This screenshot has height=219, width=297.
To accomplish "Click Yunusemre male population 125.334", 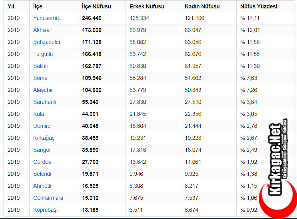I will pos(139,18).
